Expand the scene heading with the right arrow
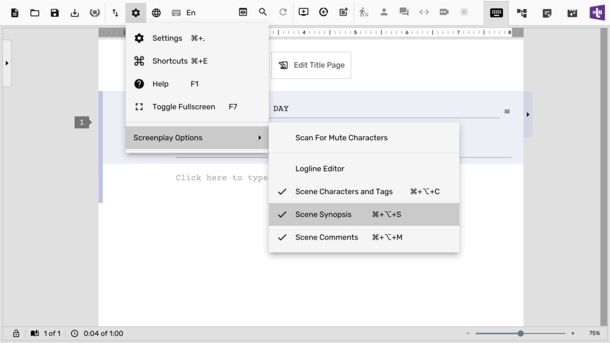 527,115
